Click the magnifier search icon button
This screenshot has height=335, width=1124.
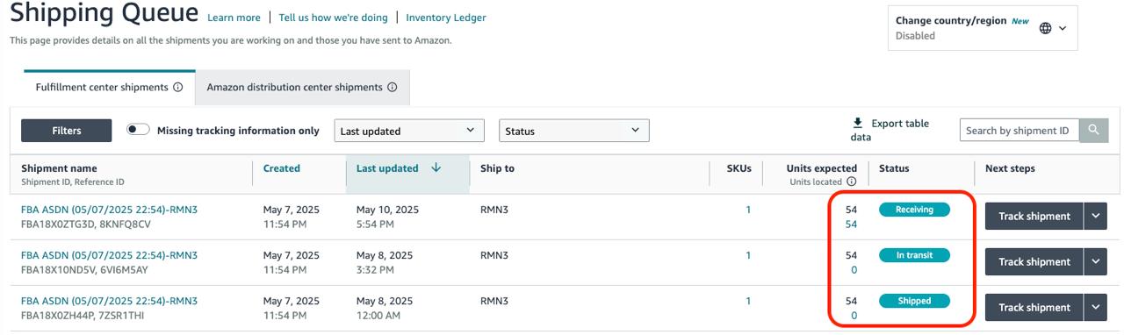(1093, 131)
